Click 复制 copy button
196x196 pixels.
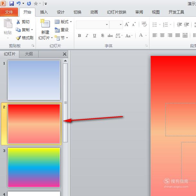pyautogui.click(x=22, y=30)
